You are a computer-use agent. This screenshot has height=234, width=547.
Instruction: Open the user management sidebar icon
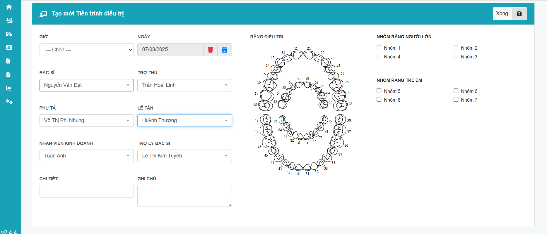[9, 21]
